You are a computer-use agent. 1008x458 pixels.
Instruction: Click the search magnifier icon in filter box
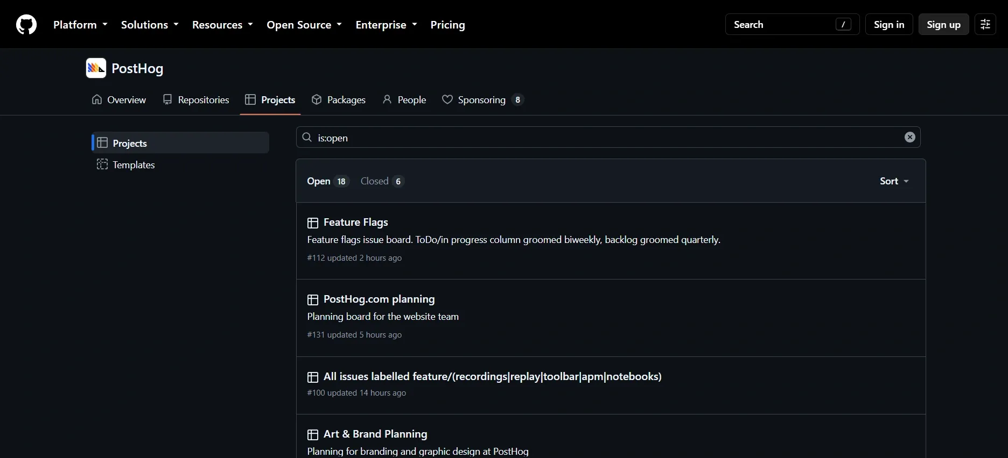coord(307,137)
